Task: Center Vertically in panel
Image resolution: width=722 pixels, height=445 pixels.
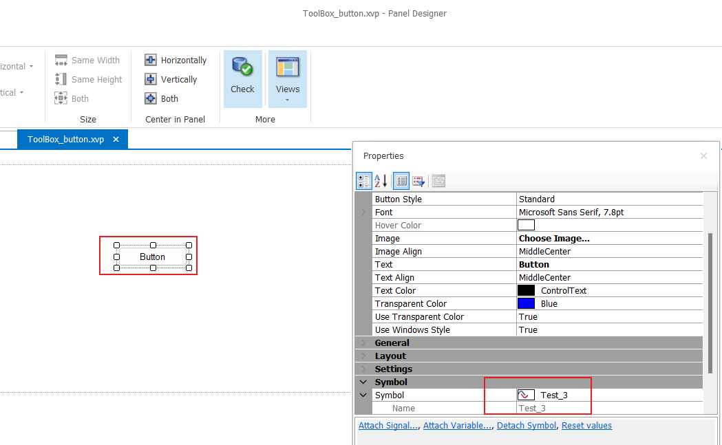Action: (171, 80)
